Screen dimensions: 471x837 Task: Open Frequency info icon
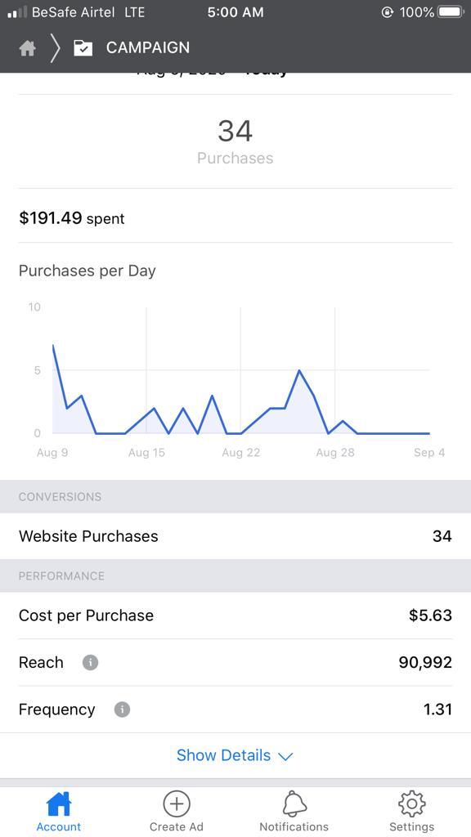(x=122, y=709)
